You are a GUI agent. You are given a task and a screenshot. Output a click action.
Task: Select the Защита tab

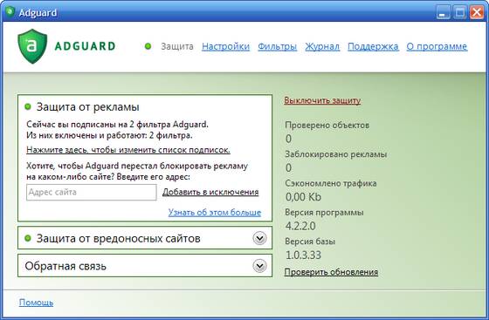click(x=177, y=46)
